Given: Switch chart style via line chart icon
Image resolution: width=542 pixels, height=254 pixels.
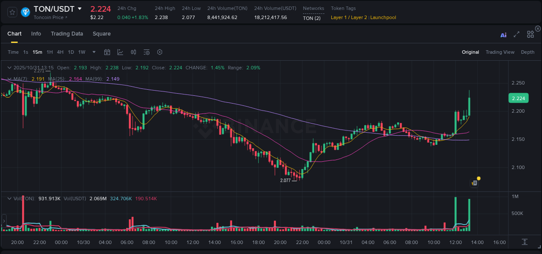Looking at the screenshot, I should tap(120, 52).
